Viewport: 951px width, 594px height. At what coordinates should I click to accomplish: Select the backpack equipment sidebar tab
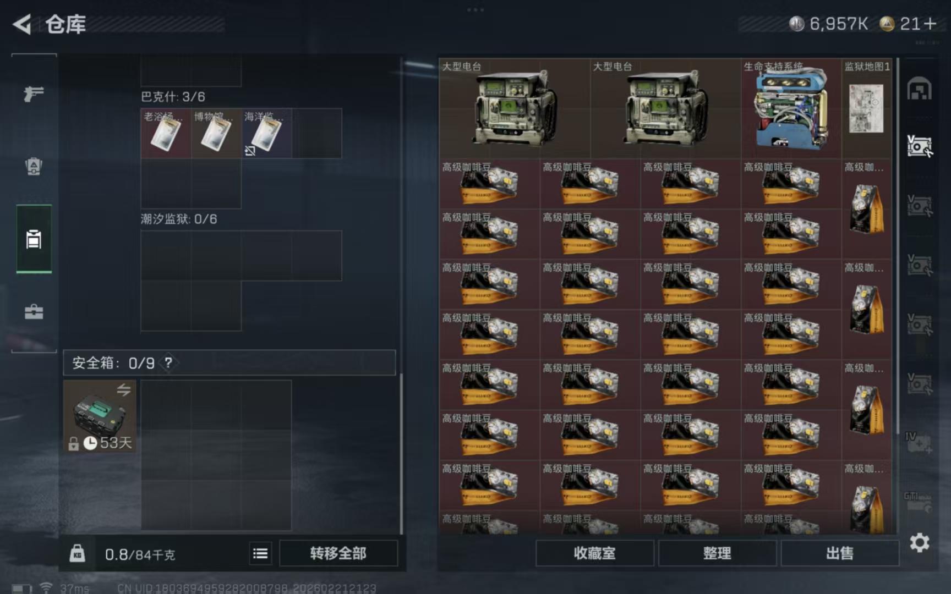tap(34, 166)
